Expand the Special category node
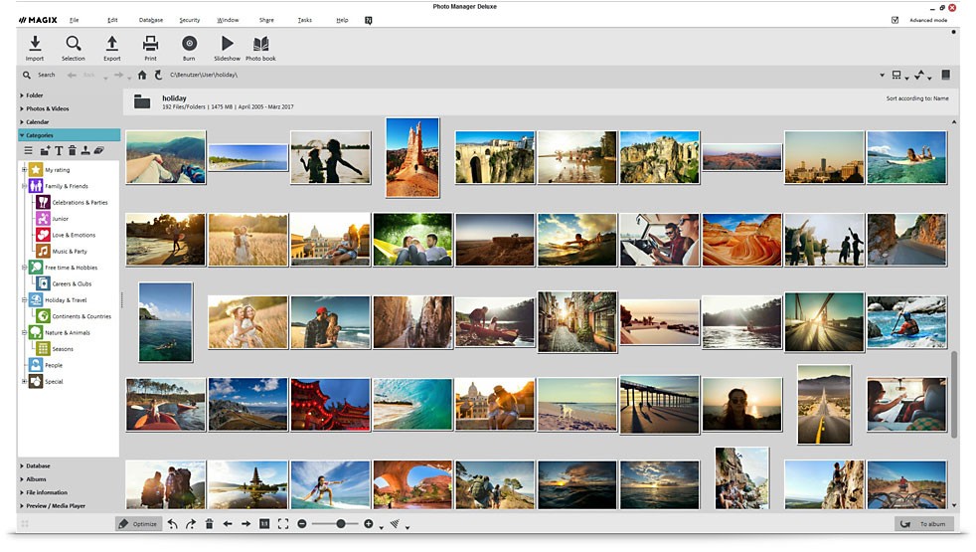 (x=24, y=381)
